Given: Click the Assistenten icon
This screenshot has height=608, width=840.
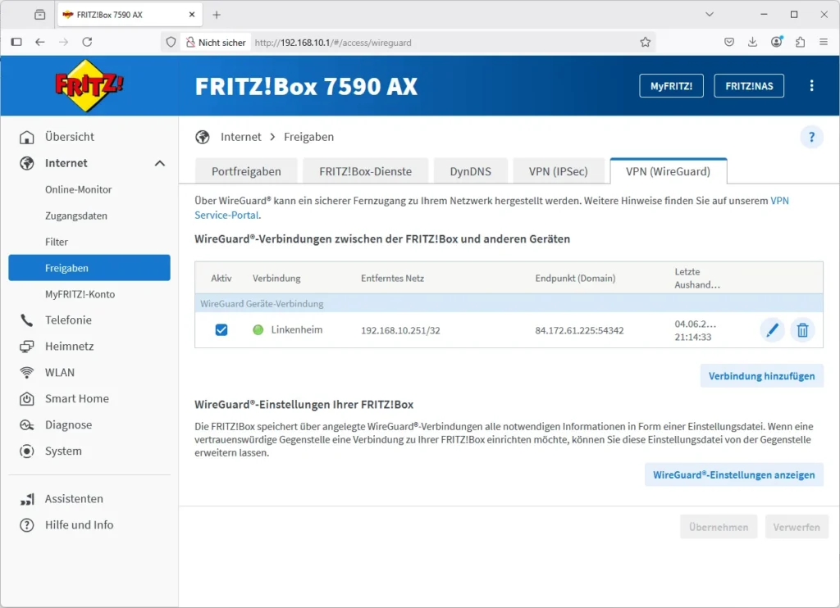Looking at the screenshot, I should 27,499.
